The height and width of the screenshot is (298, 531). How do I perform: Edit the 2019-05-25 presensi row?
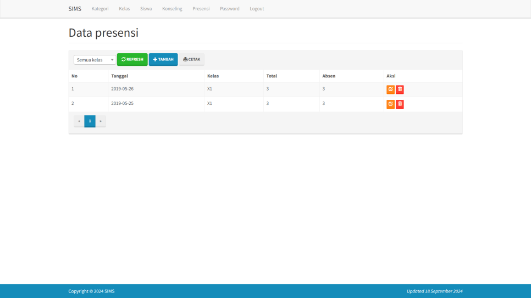(390, 104)
